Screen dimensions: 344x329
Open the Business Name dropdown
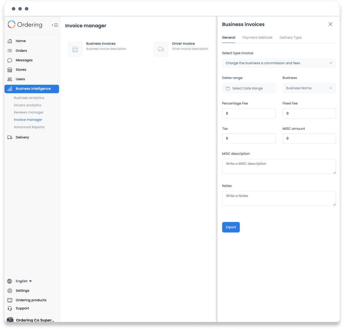click(309, 88)
